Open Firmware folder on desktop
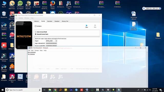 click(158, 36)
